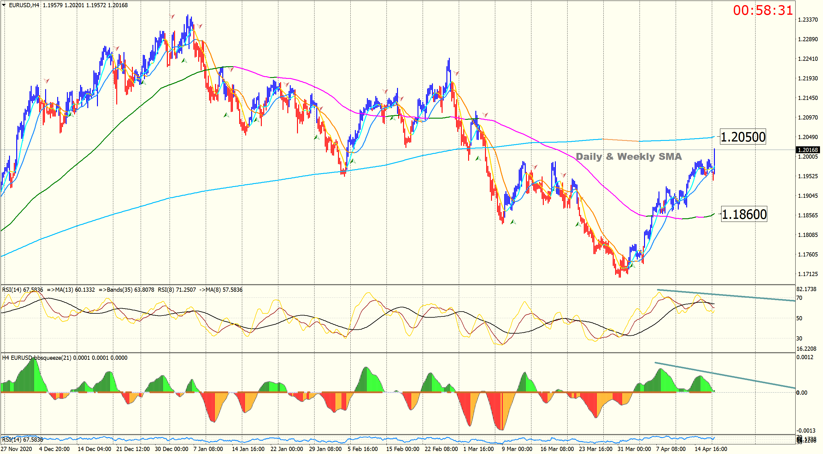
Task: Click the current price tag 1.20168 on axis
Action: point(808,150)
